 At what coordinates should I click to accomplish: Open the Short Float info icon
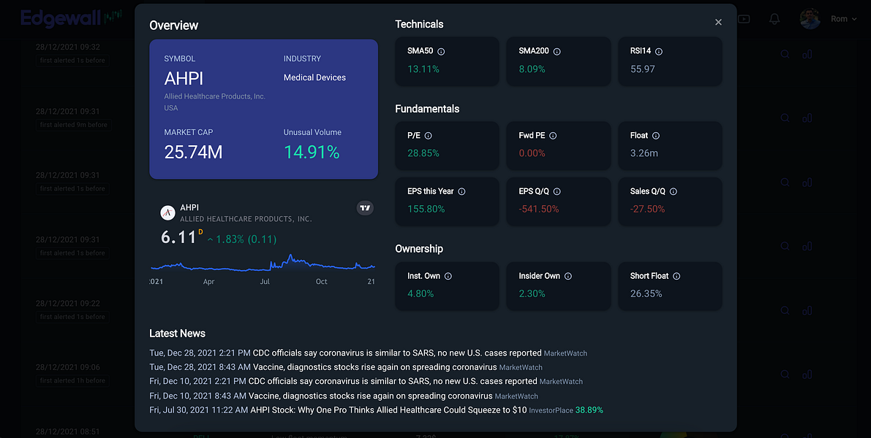676,276
